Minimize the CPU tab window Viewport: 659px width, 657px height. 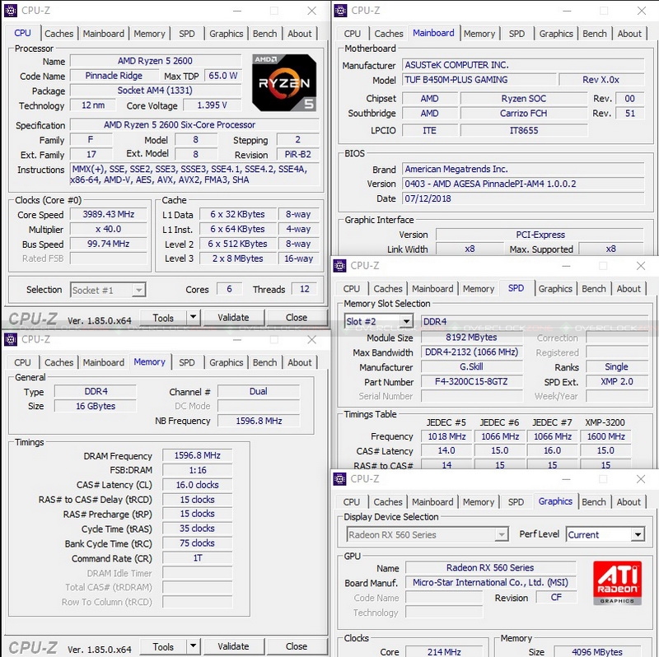click(x=237, y=11)
